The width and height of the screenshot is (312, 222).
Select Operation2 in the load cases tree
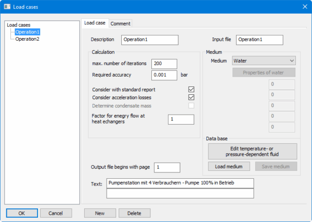tap(27, 39)
